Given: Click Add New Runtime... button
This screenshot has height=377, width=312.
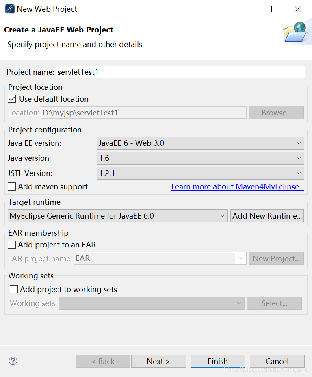Looking at the screenshot, I should pos(267,216).
